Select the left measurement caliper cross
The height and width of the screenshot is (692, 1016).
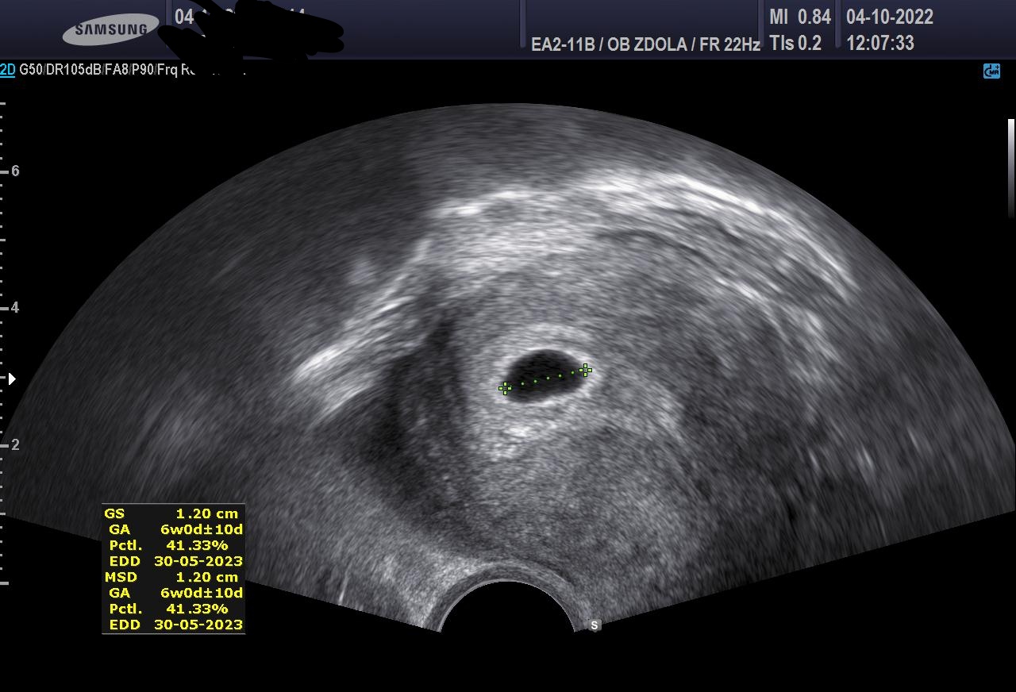505,388
